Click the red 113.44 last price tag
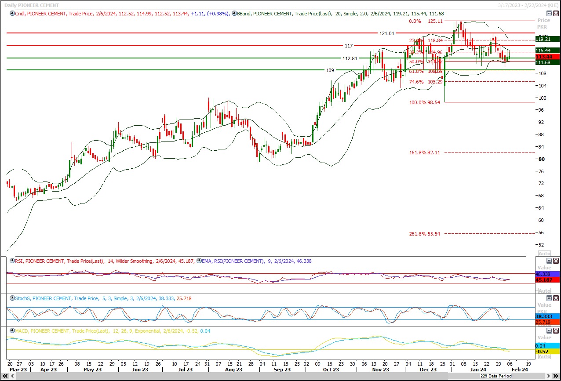Viewport: 561px width, 381px height. (x=547, y=57)
